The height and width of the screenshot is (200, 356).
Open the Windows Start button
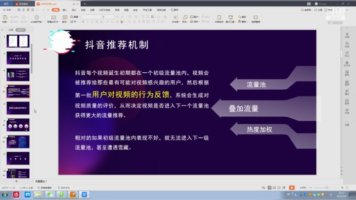click(5, 195)
